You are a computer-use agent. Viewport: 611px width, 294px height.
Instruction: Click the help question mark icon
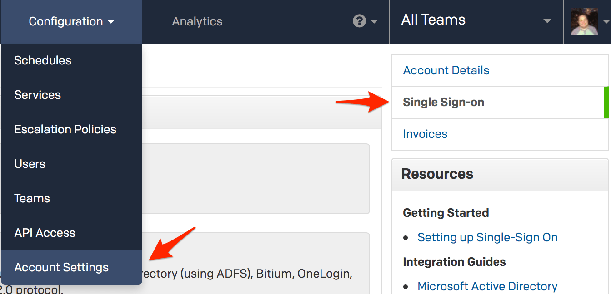(359, 21)
